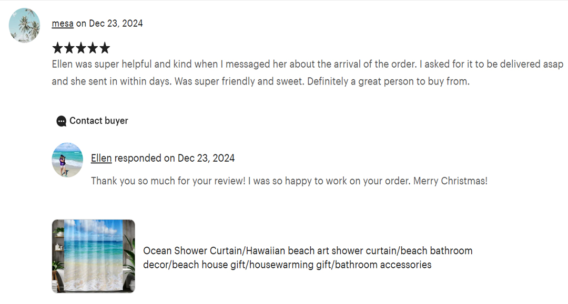This screenshot has height=304, width=568.
Task: Click the review line "and she sent in within days"
Action: 260,82
